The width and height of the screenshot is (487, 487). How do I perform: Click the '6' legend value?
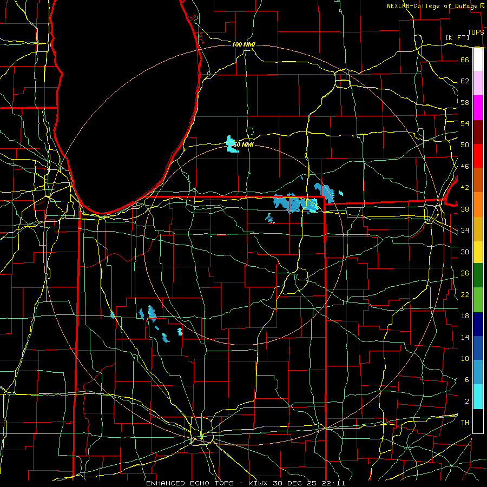tap(466, 380)
